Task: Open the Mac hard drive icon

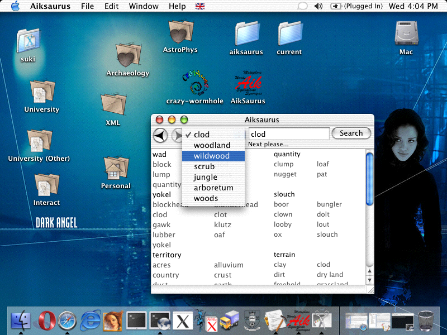Action: tap(406, 33)
